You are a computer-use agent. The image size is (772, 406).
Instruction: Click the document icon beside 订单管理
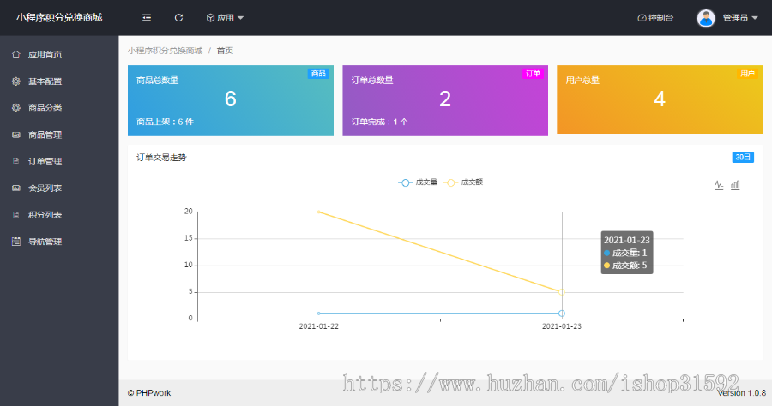coord(16,161)
